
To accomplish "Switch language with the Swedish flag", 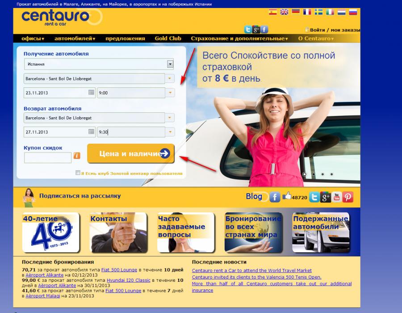I will tap(318, 12).
